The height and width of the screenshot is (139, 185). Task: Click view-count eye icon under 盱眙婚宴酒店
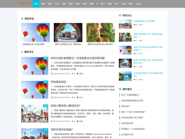pos(72,97)
